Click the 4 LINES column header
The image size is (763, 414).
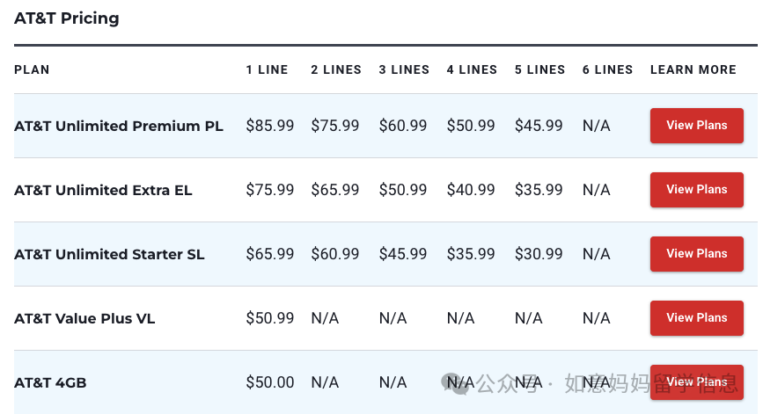(472, 69)
